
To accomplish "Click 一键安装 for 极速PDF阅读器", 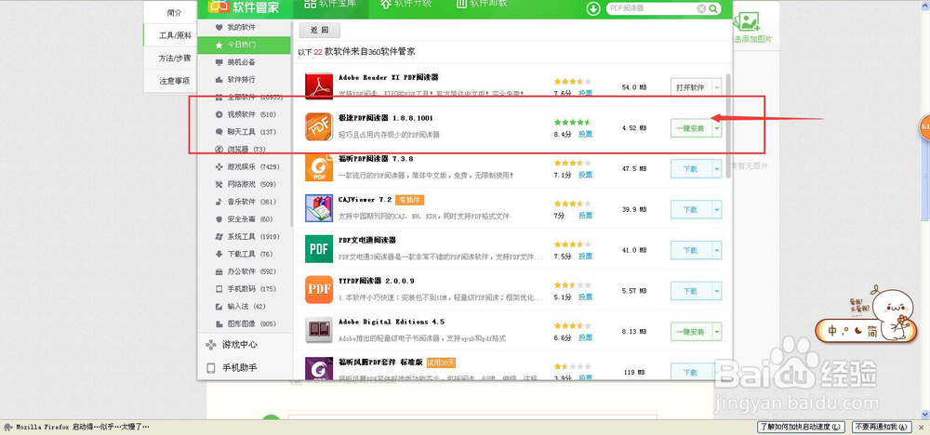I will (691, 128).
